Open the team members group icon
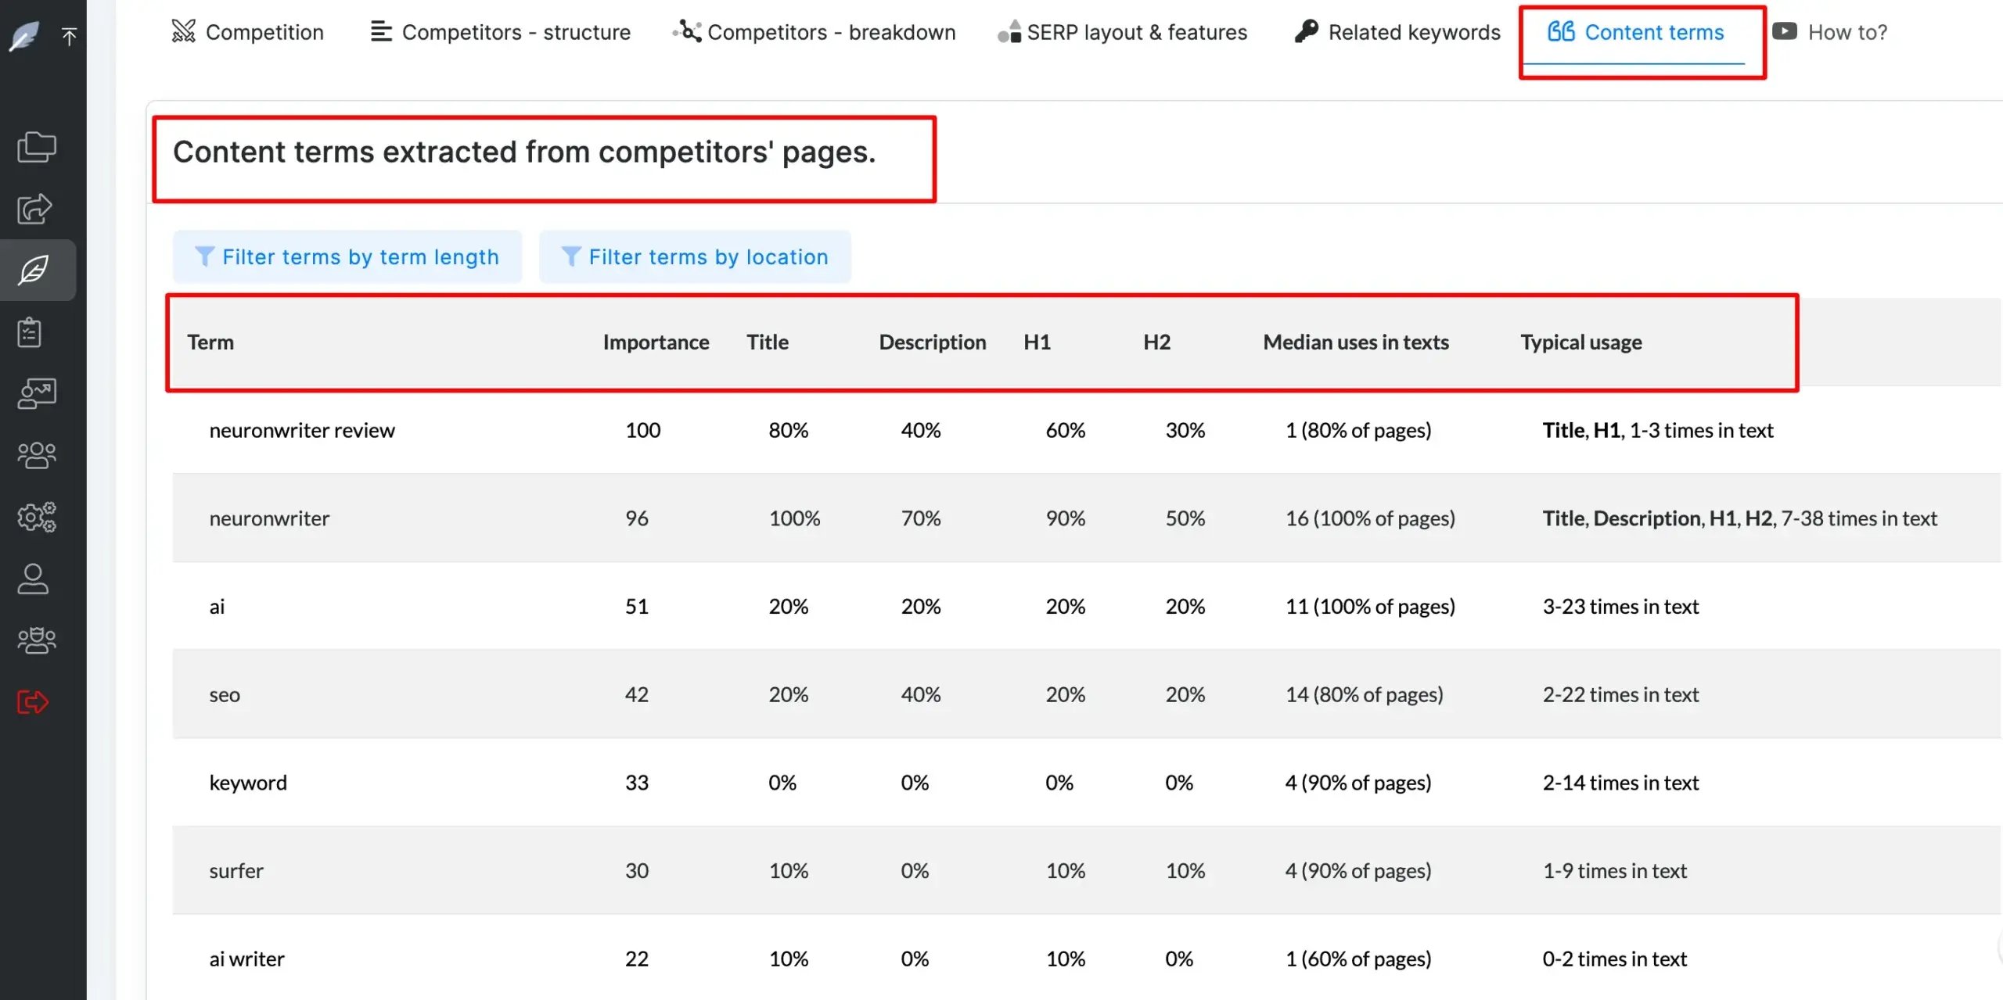The width and height of the screenshot is (2003, 1000). [37, 455]
